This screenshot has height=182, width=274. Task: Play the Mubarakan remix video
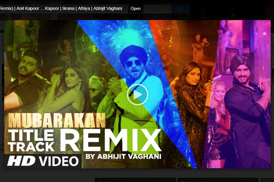click(137, 94)
